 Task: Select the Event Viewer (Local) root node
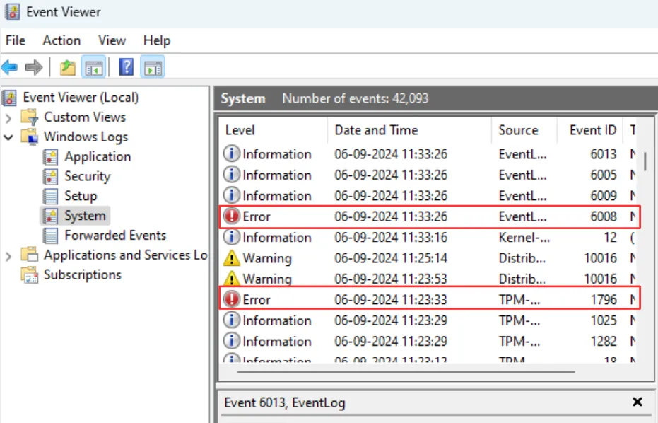(81, 98)
